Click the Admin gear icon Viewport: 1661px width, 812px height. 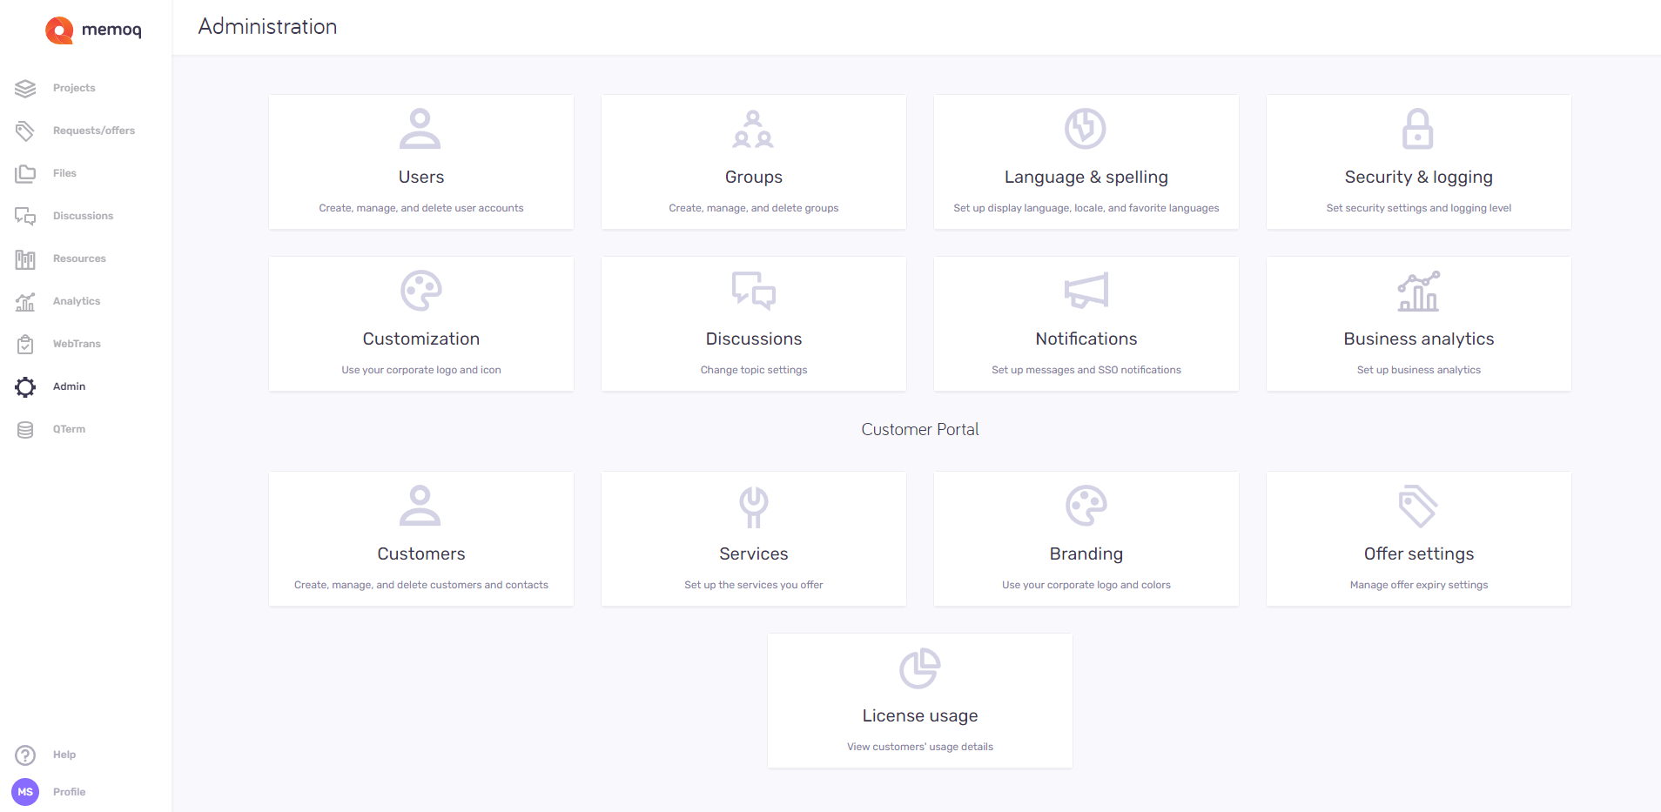click(25, 386)
